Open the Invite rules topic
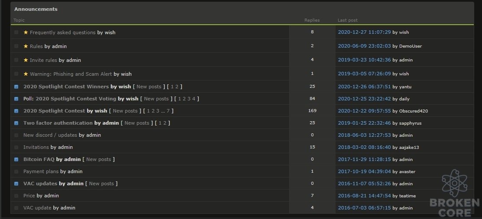The height and width of the screenshot is (219, 482). pos(43,60)
